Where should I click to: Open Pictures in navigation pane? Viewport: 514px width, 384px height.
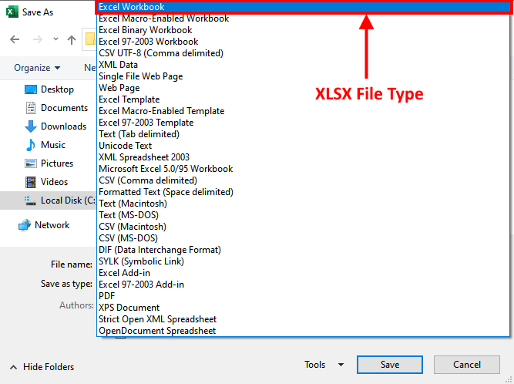pyautogui.click(x=57, y=163)
